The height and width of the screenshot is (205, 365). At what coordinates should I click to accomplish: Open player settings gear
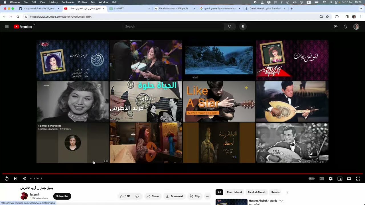[331, 179]
